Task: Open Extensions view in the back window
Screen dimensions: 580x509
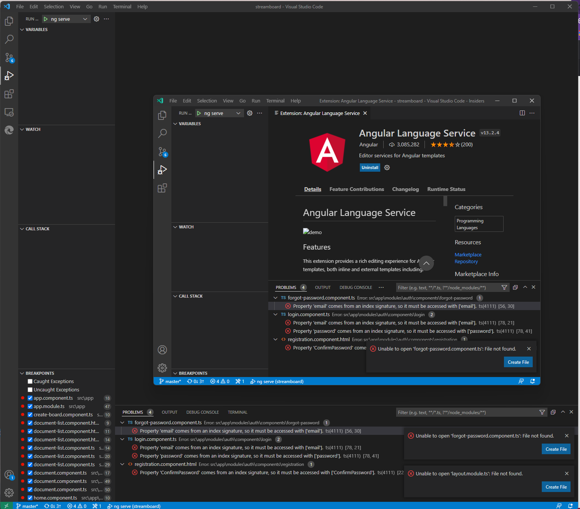Action: [9, 94]
